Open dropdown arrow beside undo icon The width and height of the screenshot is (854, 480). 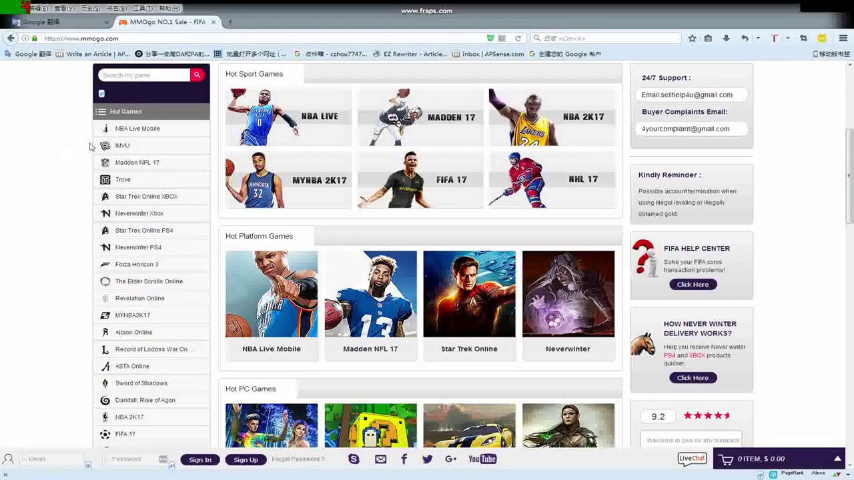pyautogui.click(x=758, y=38)
